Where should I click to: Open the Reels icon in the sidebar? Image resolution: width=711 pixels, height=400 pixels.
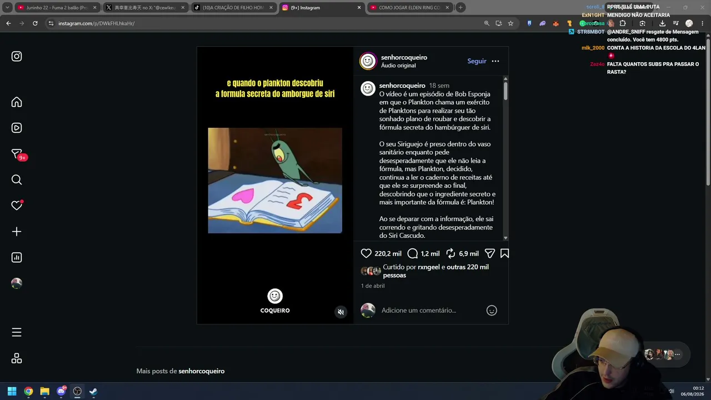pos(17,128)
